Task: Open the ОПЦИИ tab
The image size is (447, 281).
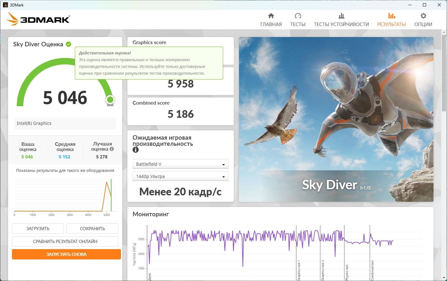Action: tap(423, 20)
